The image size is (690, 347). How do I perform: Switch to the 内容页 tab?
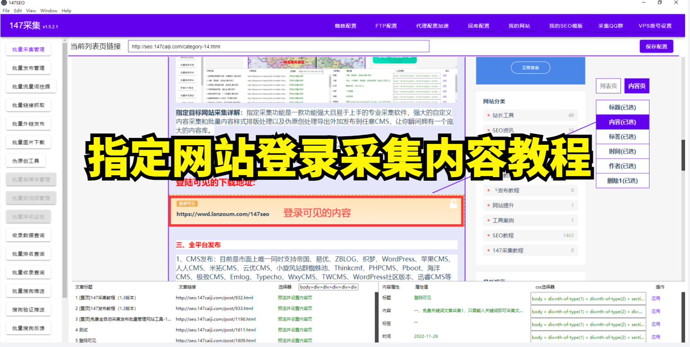coord(637,86)
